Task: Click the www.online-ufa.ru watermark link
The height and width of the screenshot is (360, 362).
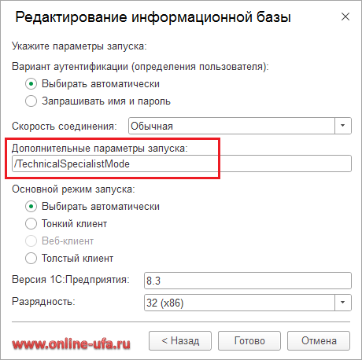Action: [x=71, y=343]
